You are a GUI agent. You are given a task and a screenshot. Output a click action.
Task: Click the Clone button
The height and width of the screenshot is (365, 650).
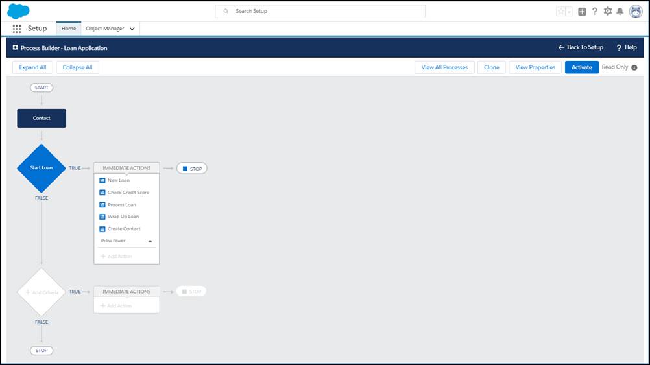coord(492,67)
